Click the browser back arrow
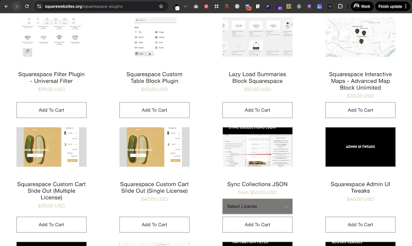The height and width of the screenshot is (246, 412). pyautogui.click(x=6, y=6)
